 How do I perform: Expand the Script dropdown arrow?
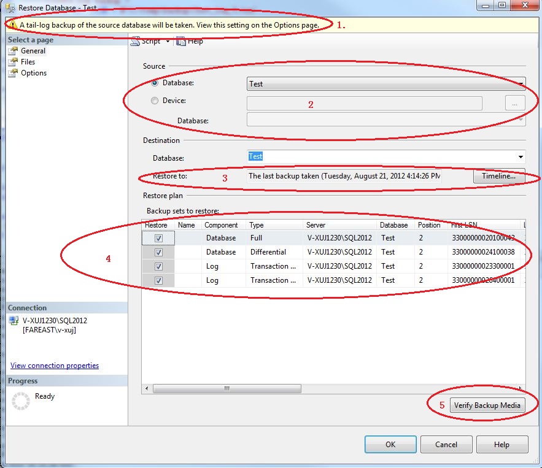[x=168, y=42]
